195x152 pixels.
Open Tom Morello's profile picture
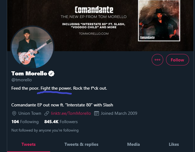(32, 50)
